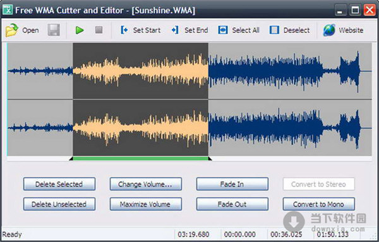Click the green selection range bar
Screen dimensions: 379x242
tap(140, 159)
